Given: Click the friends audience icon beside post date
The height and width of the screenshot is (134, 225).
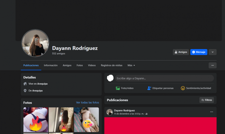Looking at the screenshot, I should [x=146, y=114].
